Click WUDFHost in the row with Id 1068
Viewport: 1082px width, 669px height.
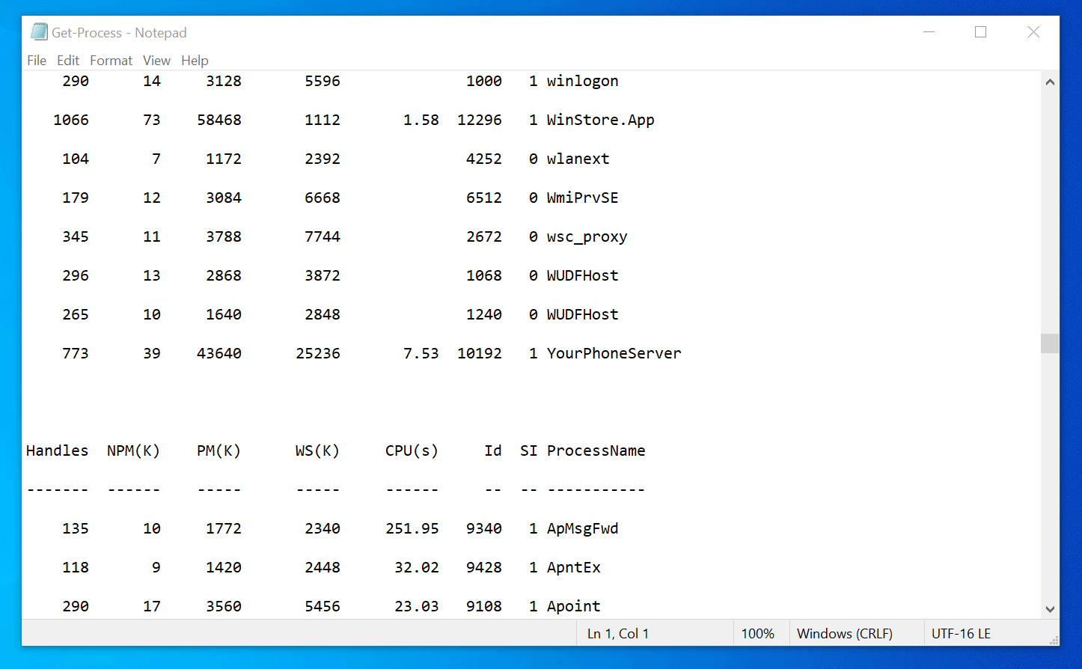point(583,275)
